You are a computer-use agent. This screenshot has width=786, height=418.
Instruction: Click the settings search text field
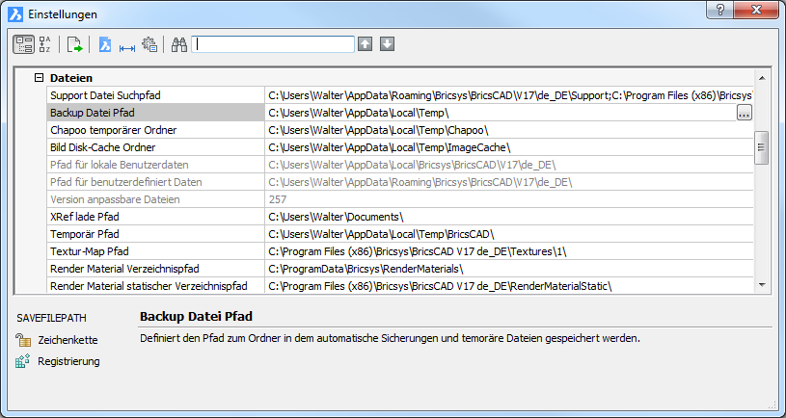click(273, 44)
